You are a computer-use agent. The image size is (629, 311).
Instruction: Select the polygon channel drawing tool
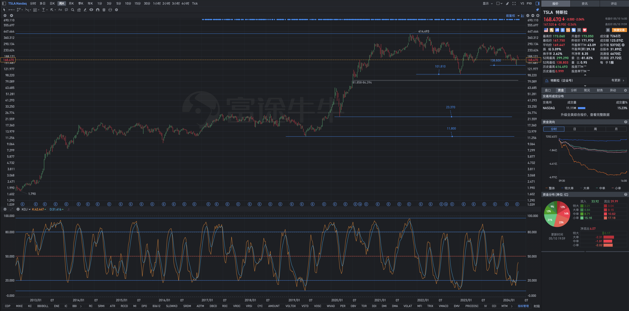coord(19,10)
